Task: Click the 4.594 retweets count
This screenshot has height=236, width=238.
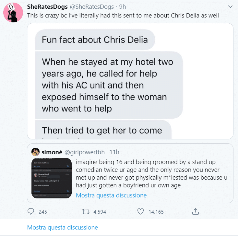Action: [x=100, y=212]
